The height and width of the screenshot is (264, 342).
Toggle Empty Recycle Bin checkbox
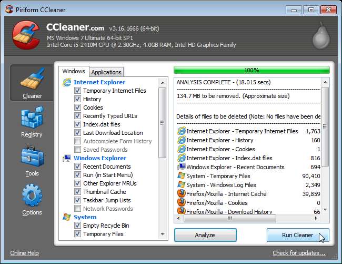pyautogui.click(x=77, y=226)
